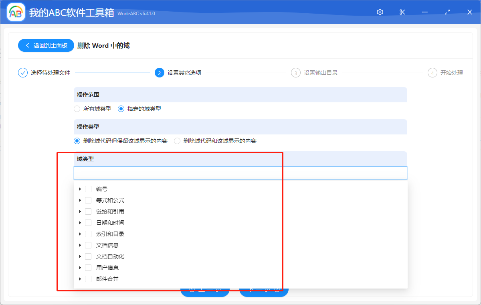Open the settings gear icon
This screenshot has height=305, width=481.
(380, 12)
